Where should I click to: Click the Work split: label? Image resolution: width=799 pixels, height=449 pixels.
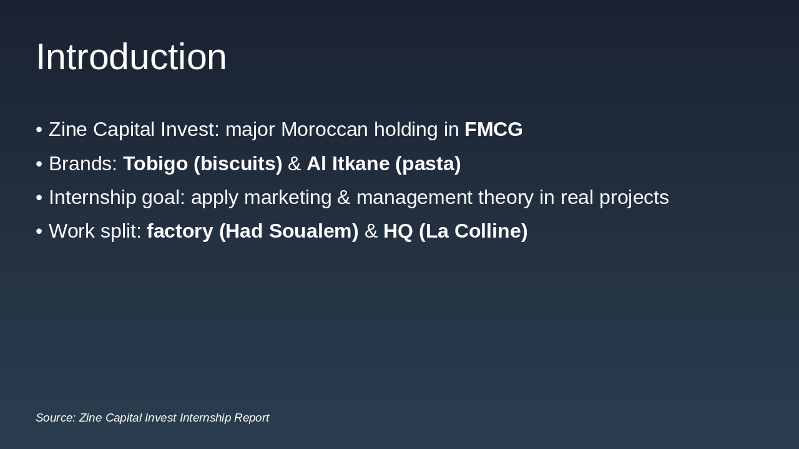[95, 231]
